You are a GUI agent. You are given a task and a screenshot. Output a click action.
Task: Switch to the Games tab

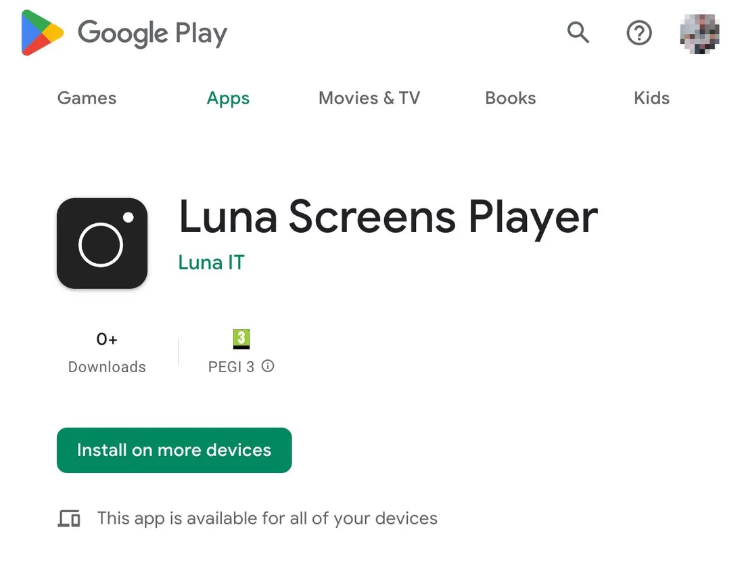point(87,98)
